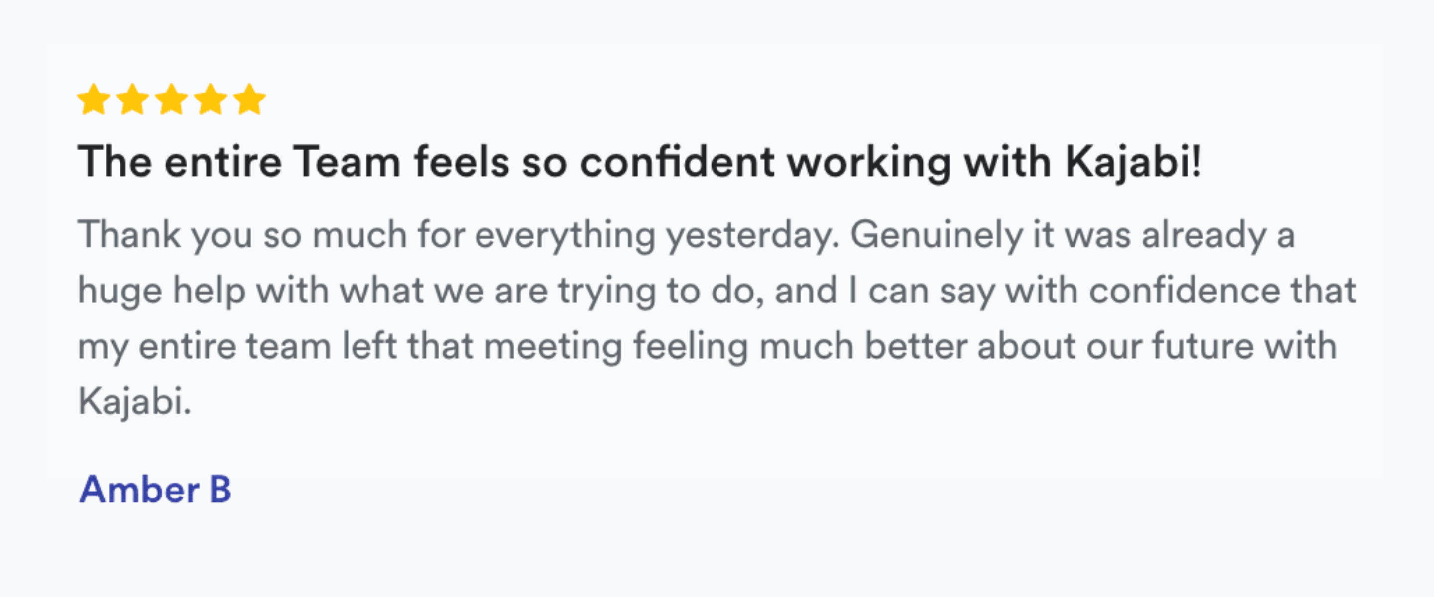
Task: Click the first yellow rating star
Action: pyautogui.click(x=94, y=100)
